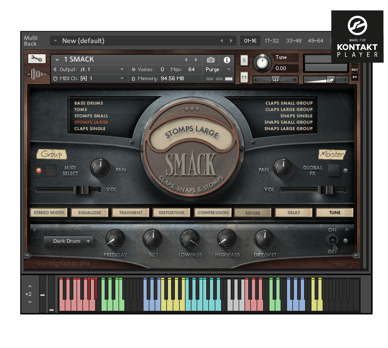Open the DISTORTION effect tab
This screenshot has width=388, height=348.
(172, 213)
